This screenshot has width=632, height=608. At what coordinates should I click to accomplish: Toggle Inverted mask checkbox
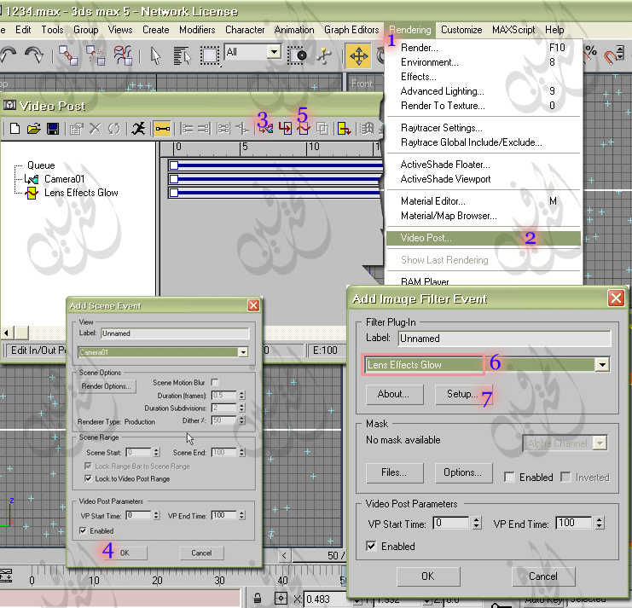coord(565,477)
